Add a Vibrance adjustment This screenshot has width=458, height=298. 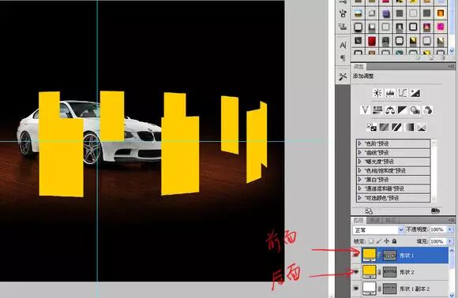click(365, 110)
